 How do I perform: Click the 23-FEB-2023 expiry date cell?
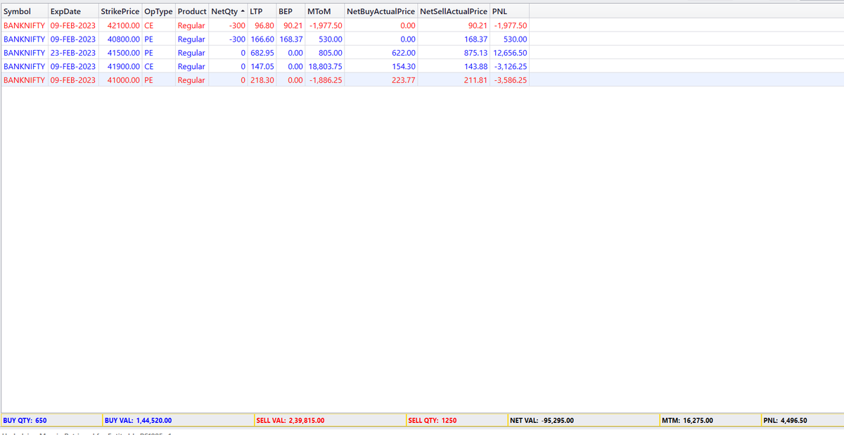click(x=73, y=53)
